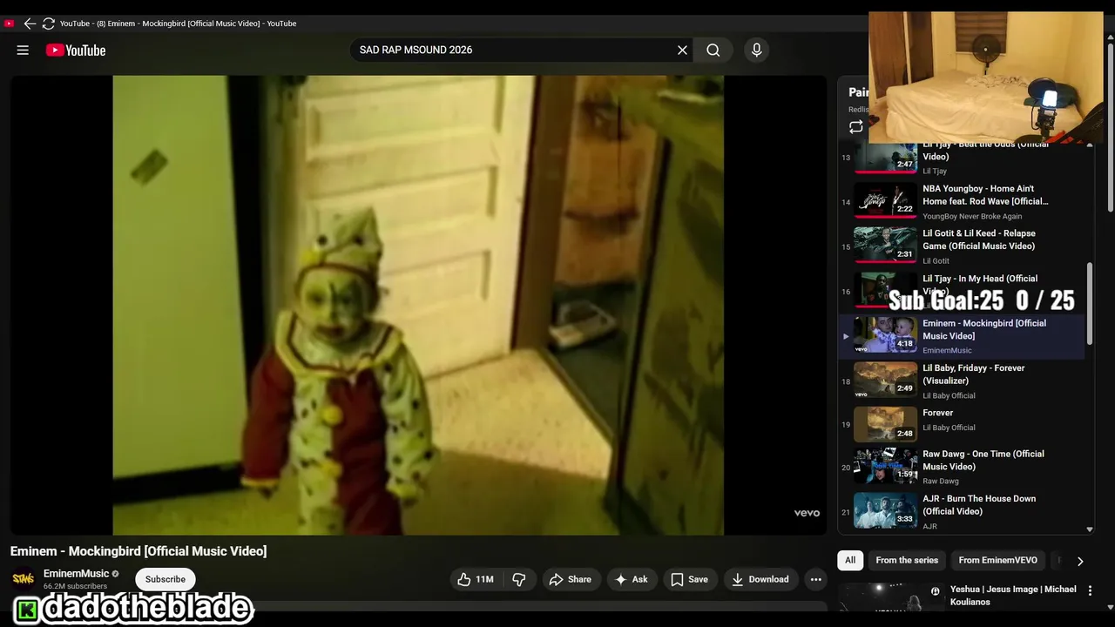
Task: Go back with the browser back arrow
Action: 30,24
